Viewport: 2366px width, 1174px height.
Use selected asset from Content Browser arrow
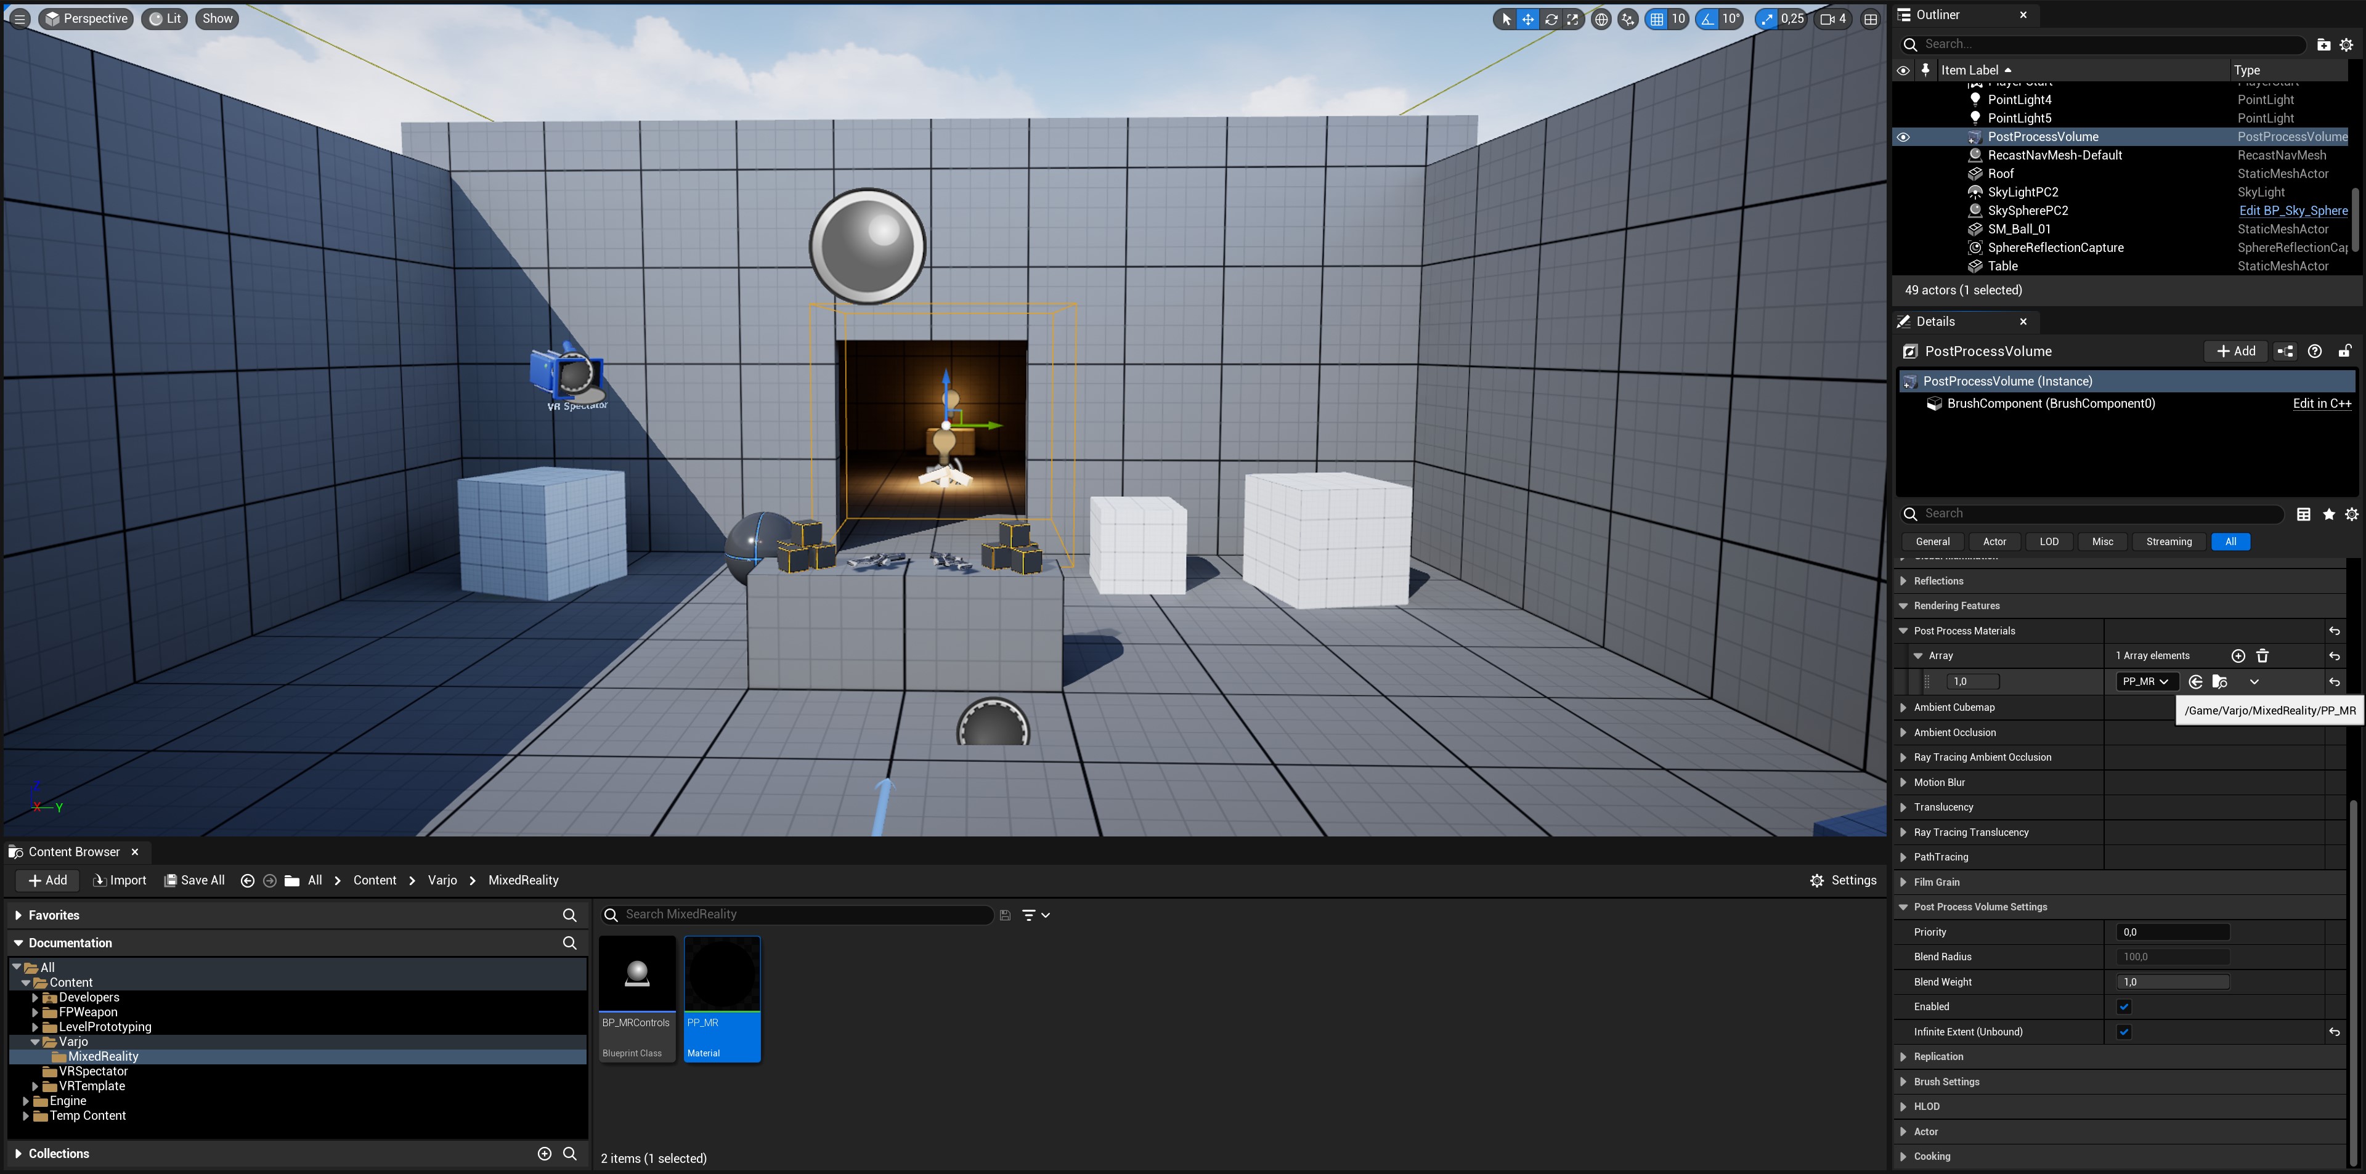pos(2195,681)
